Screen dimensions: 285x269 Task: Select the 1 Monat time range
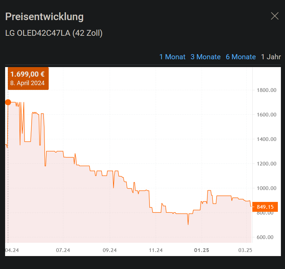click(172, 57)
